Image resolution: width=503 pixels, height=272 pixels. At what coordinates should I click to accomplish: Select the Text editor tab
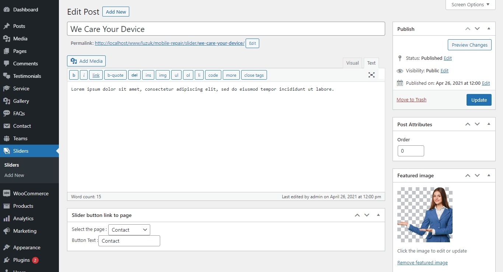click(371, 63)
